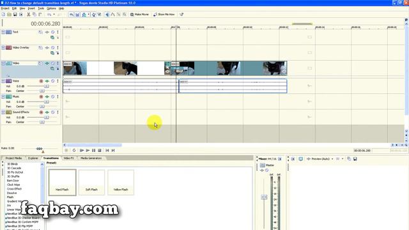Save the preview snapshot to file
This screenshot has width=409, height=230.
coord(355,159)
